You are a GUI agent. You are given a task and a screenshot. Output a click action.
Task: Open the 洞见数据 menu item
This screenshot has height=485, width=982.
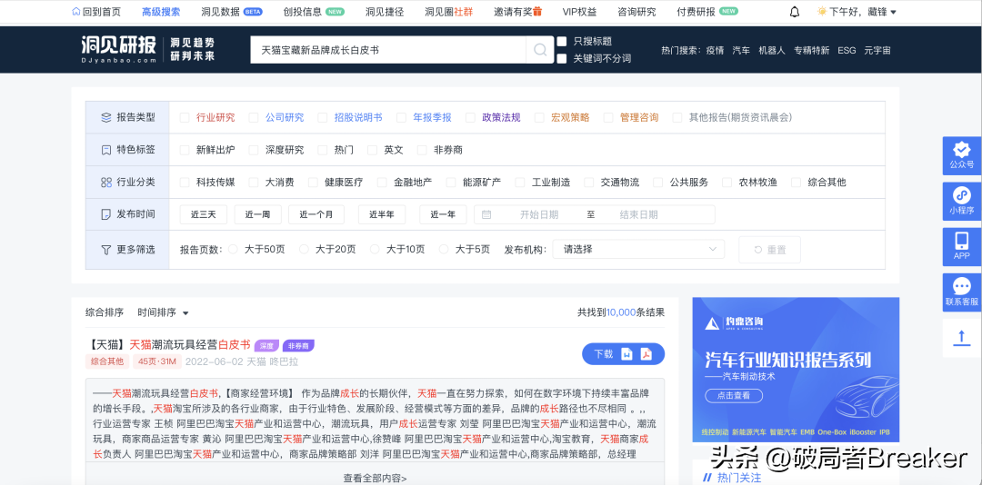tap(232, 12)
